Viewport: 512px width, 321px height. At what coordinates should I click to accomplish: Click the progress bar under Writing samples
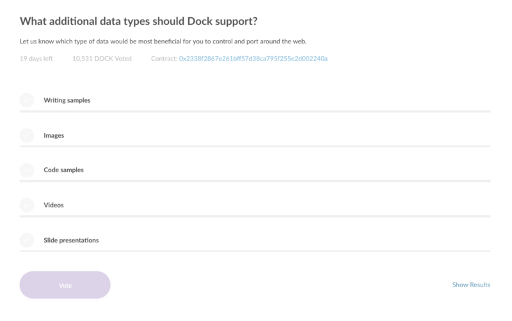(255, 111)
